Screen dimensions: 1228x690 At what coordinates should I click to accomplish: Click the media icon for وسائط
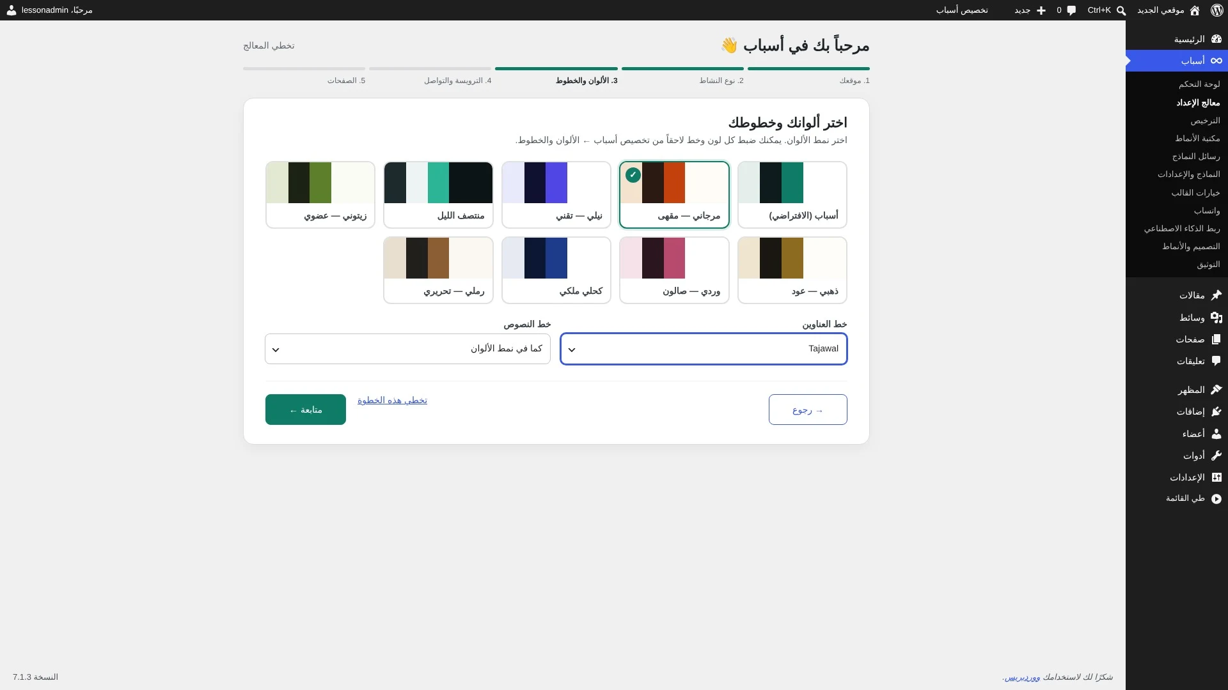[x=1216, y=318]
